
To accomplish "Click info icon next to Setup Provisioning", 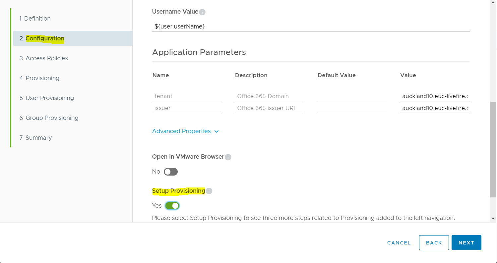I will (x=209, y=191).
